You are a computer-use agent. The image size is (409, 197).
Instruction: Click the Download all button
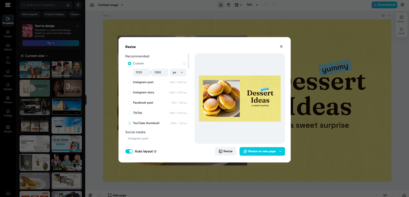(384, 5)
